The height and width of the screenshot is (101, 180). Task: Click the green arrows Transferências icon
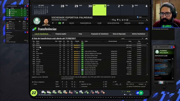[x=34, y=29]
